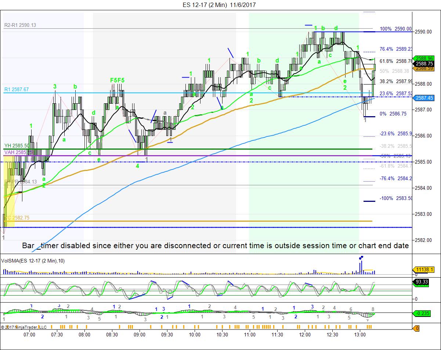The image size is (441, 350).
Task: Click the 2587.00 price axis label
Action: click(x=423, y=110)
